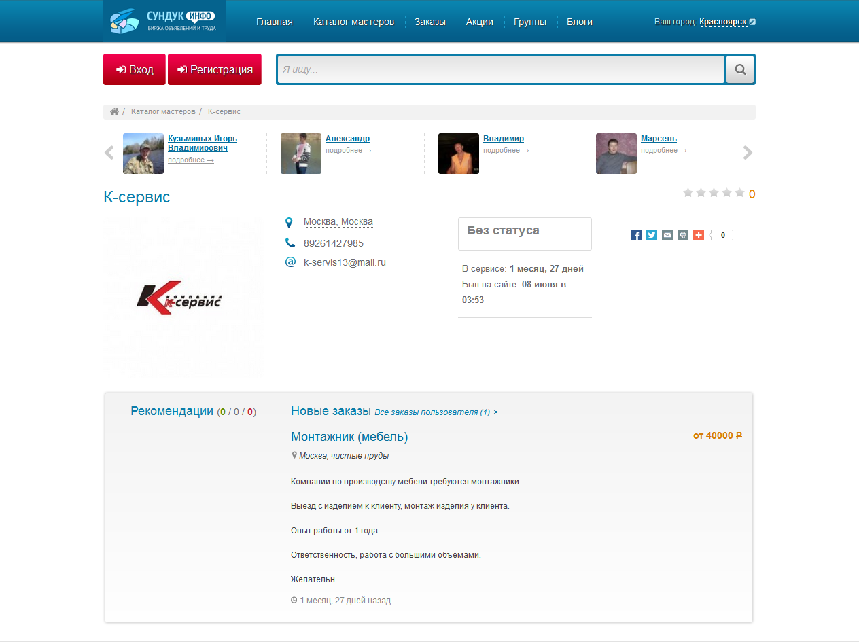Click Кузьминых Игорь photo thumbnail

click(x=143, y=154)
